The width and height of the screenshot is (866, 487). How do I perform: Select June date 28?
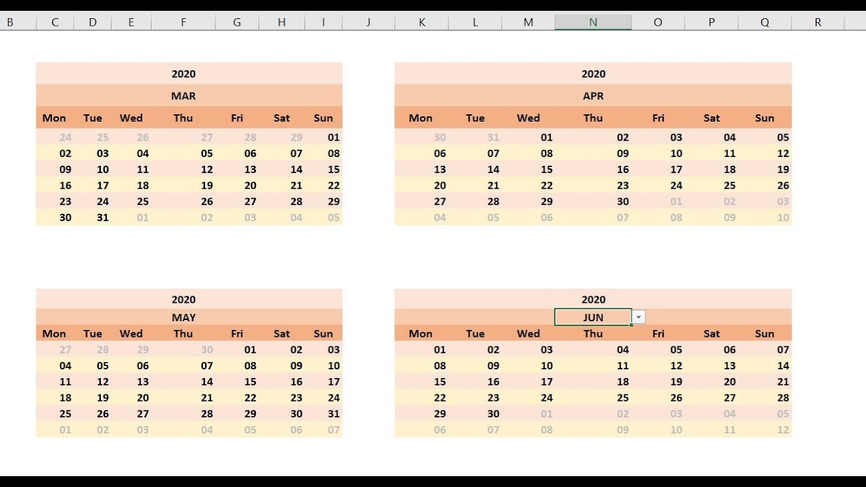tap(783, 398)
